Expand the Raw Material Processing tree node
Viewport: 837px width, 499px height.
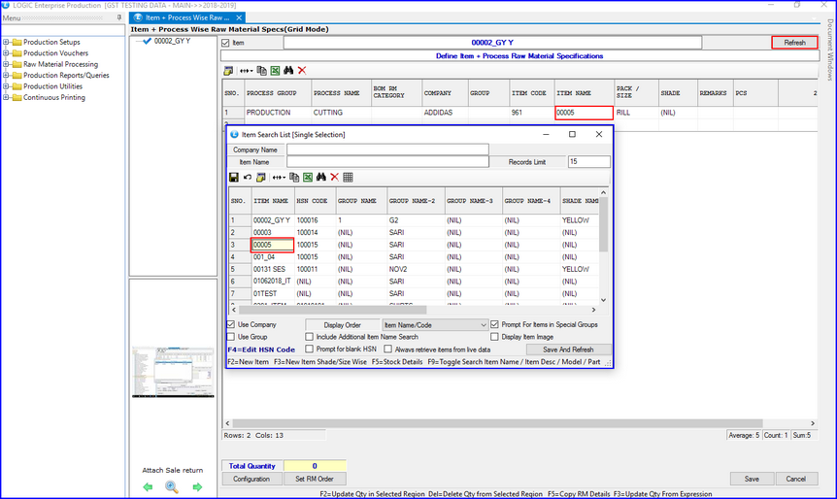click(x=6, y=64)
